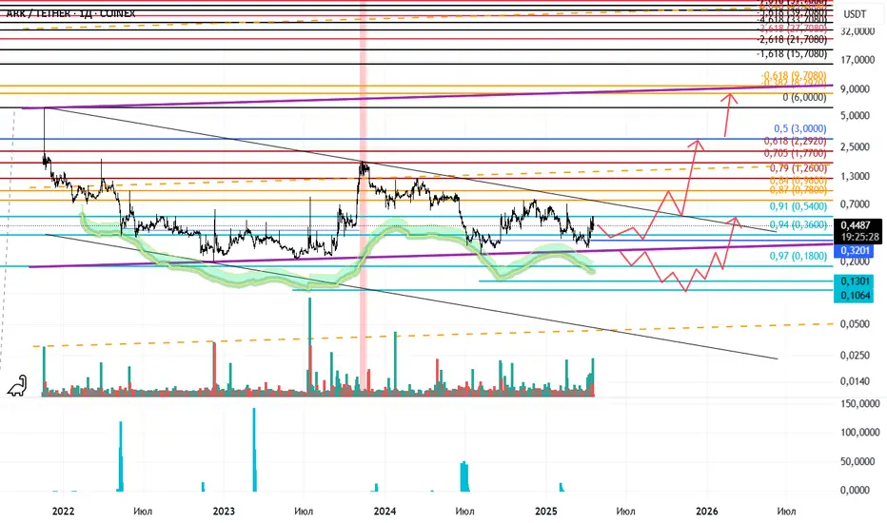
Task: Click the 0,0250 price axis label
Action: pos(855,356)
